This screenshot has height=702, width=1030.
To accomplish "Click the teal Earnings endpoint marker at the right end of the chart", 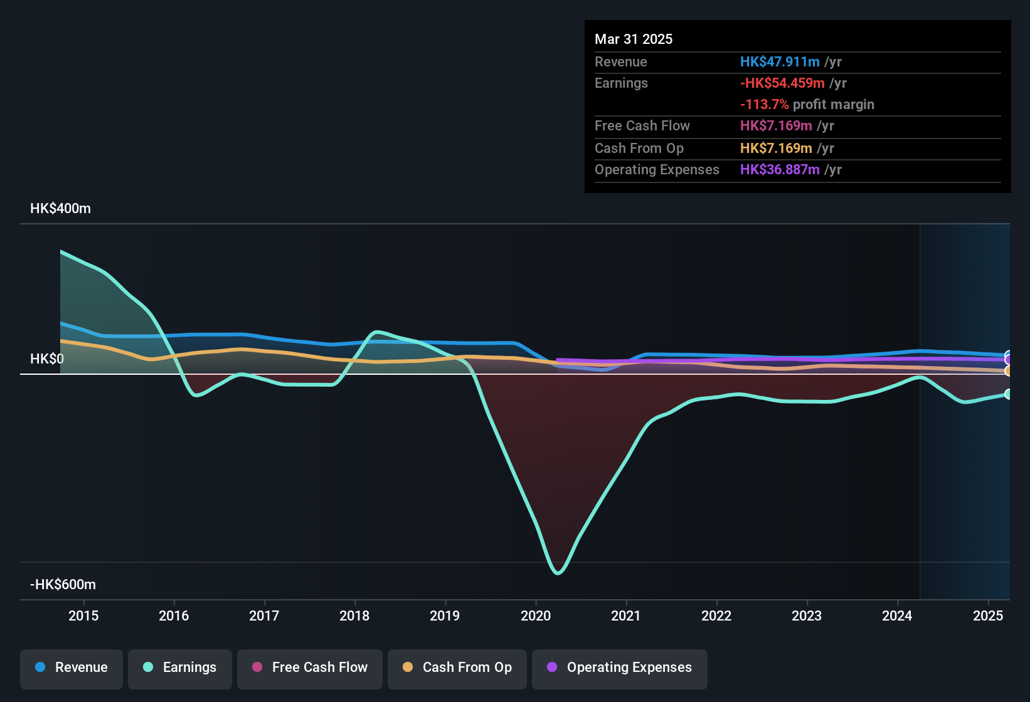I will 1008,394.
